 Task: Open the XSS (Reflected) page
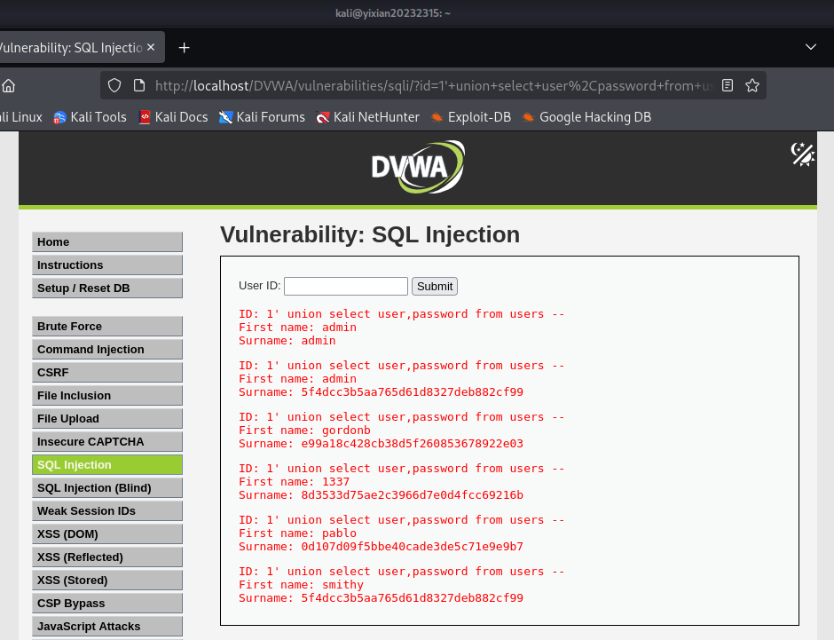(x=106, y=557)
